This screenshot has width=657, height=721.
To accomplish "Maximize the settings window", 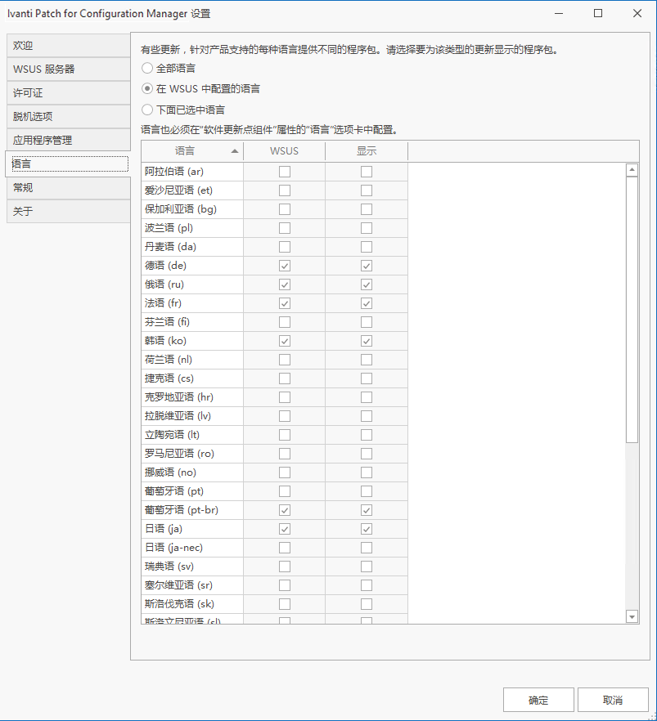I will click(598, 13).
